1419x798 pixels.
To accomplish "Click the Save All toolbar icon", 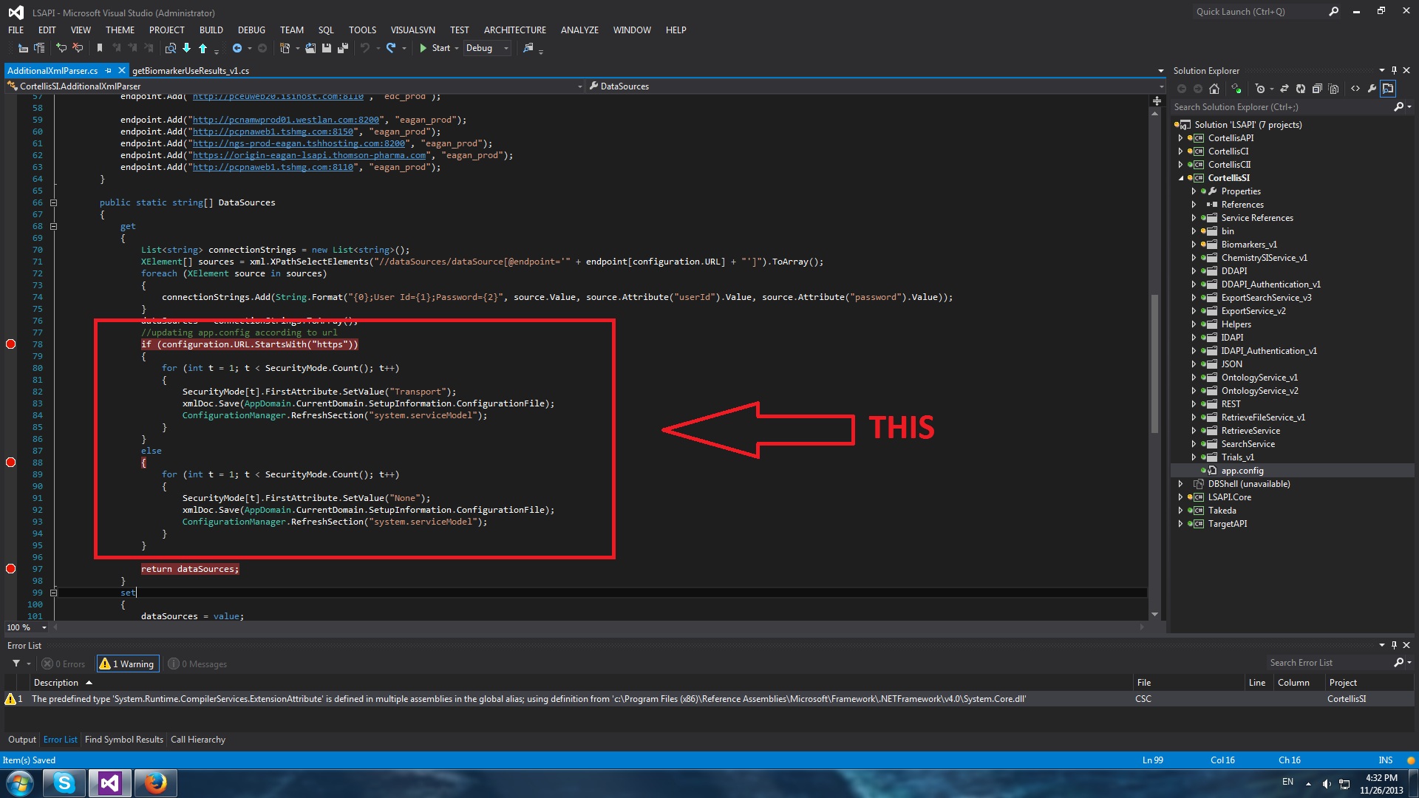I will 343,48.
